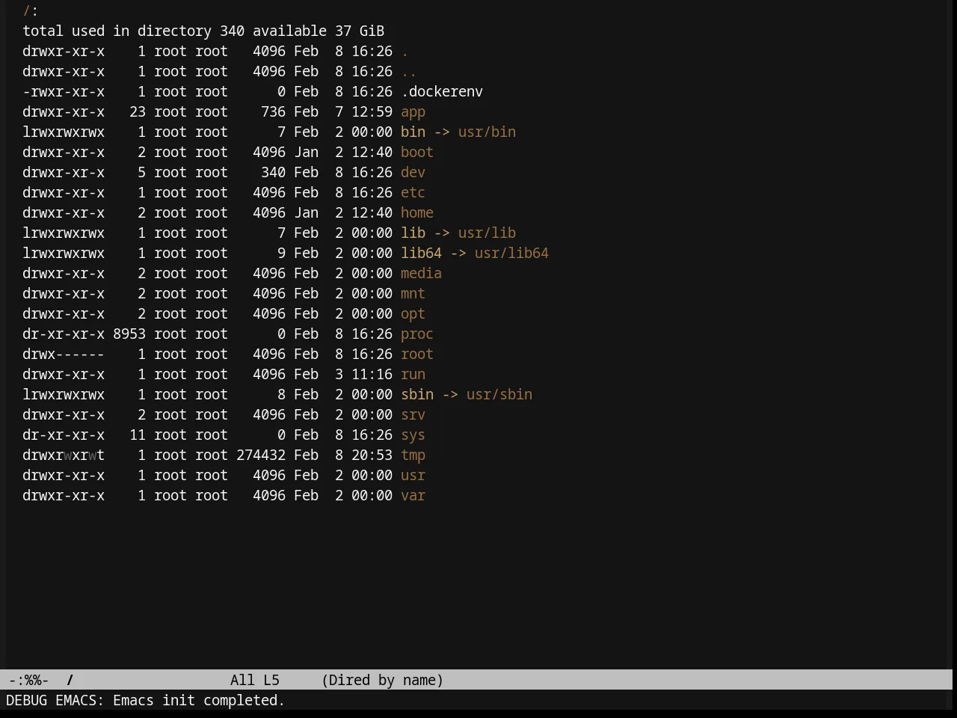Open the var directory

pos(413,495)
